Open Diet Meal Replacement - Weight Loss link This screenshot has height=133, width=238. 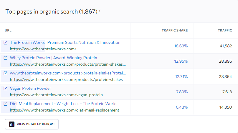click(64, 104)
